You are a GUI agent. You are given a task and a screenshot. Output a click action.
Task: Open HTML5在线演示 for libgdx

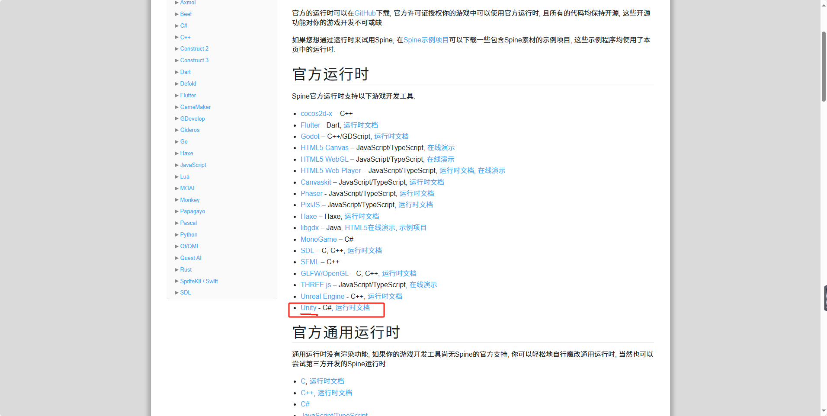coord(370,227)
